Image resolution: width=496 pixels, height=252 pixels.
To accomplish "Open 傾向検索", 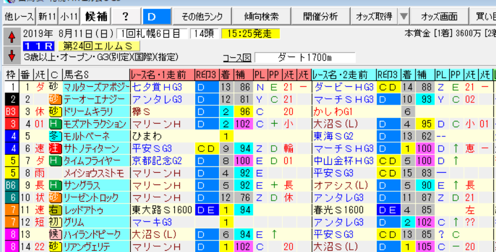I will click(261, 16).
